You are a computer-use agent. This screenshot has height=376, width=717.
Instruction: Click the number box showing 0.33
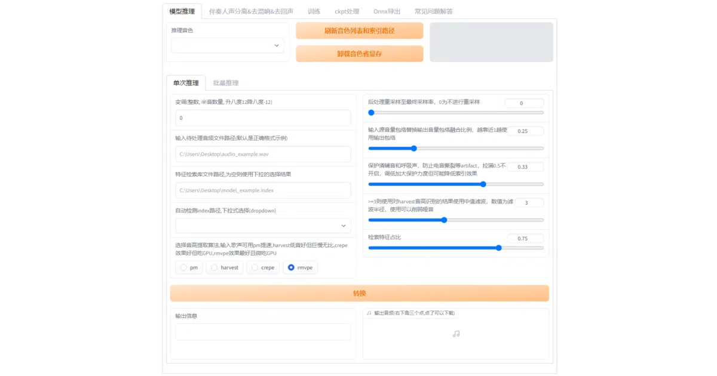pyautogui.click(x=525, y=167)
